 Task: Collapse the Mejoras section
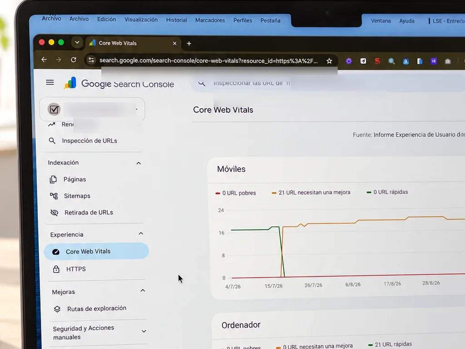[143, 290]
